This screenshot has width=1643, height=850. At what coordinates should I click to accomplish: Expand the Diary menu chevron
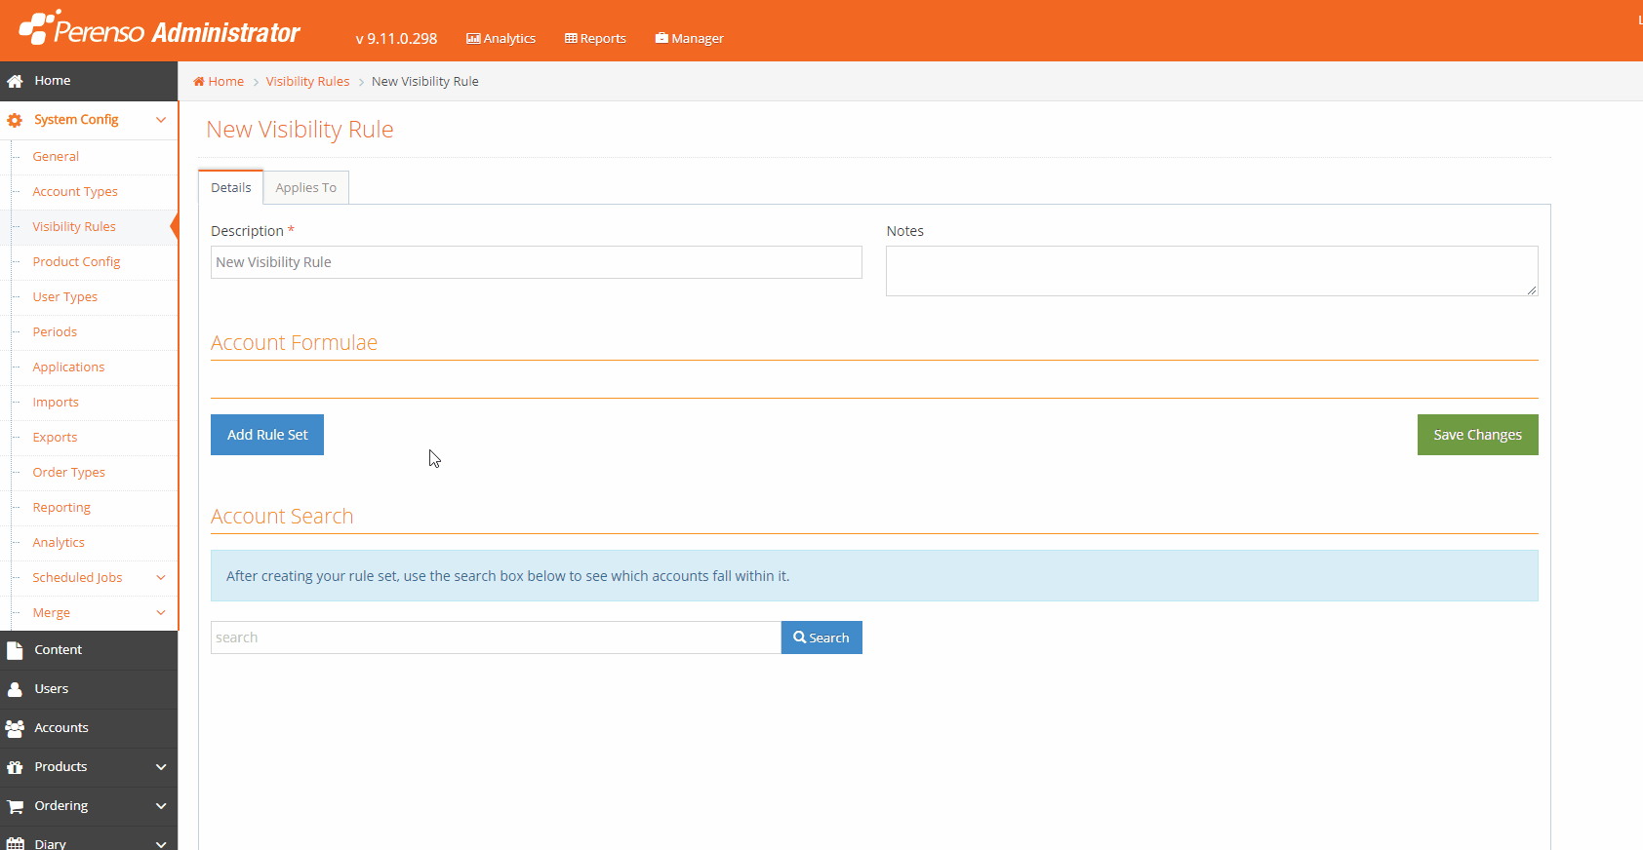coord(161,843)
